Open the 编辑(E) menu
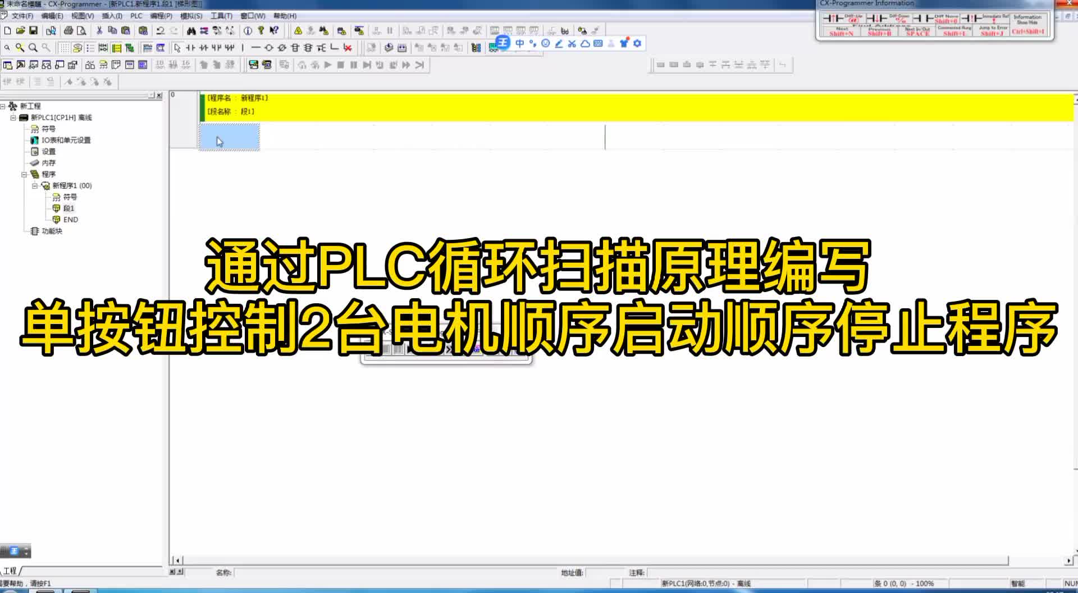This screenshot has width=1078, height=593. coord(52,16)
